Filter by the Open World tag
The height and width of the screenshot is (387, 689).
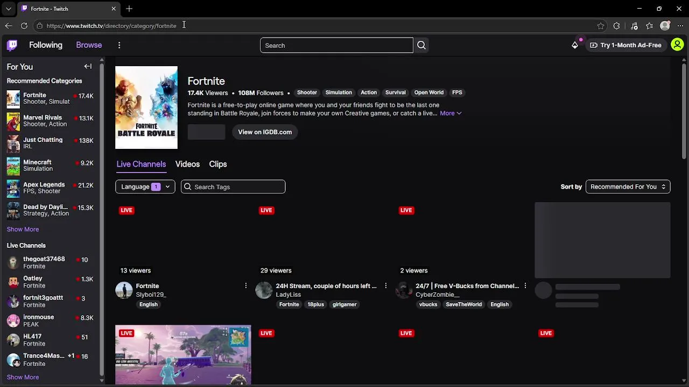point(429,92)
